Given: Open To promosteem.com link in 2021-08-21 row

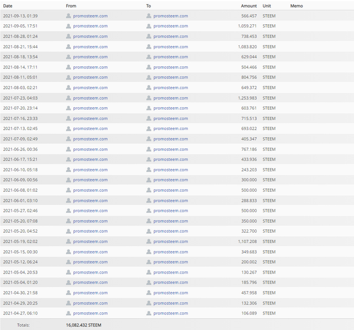Looking at the screenshot, I should coord(171,47).
